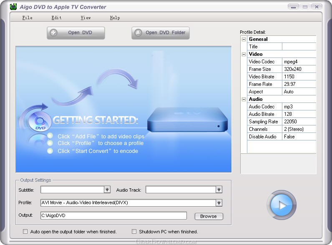Screen dimensions: 332x245
Task: Select the Video Codec value mpeg4
Action: (x=299, y=62)
